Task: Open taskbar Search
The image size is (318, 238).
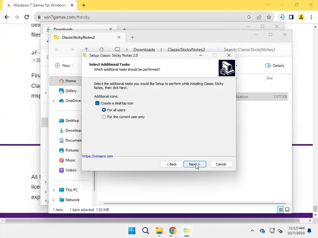Action: point(145,231)
